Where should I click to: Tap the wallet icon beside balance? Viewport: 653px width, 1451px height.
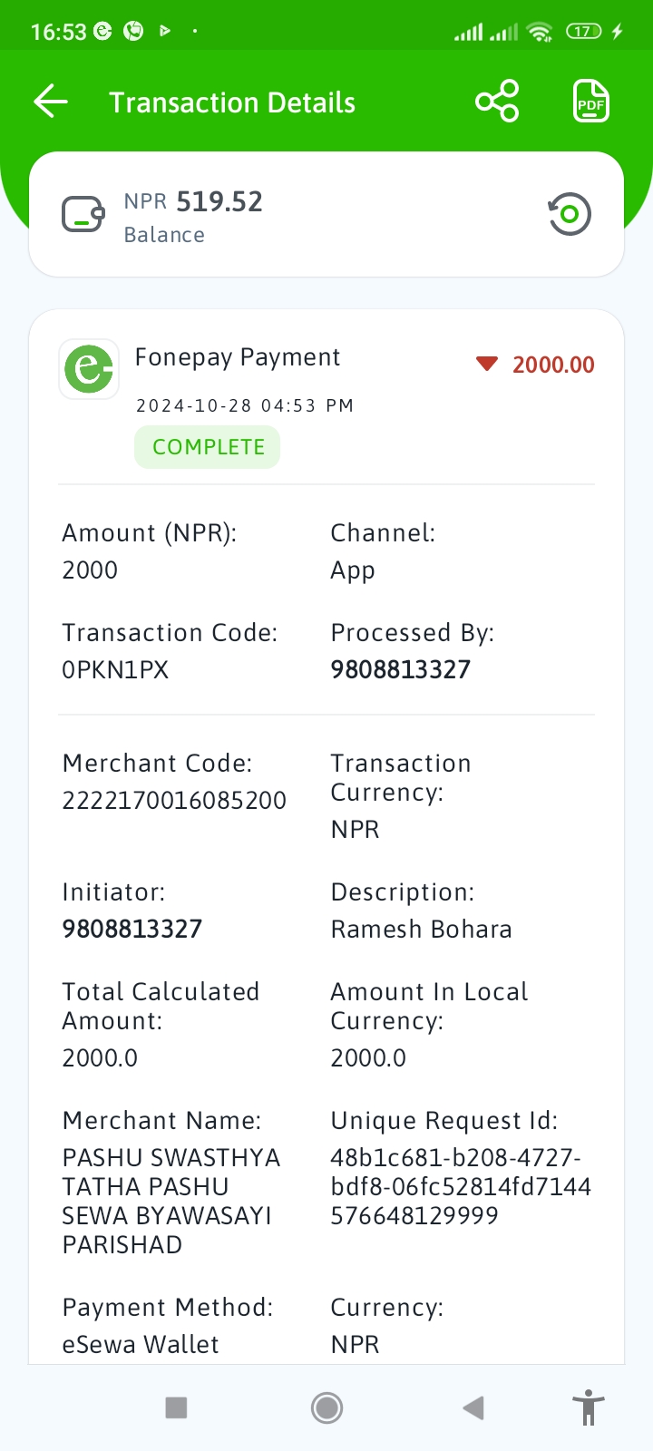pyautogui.click(x=83, y=215)
